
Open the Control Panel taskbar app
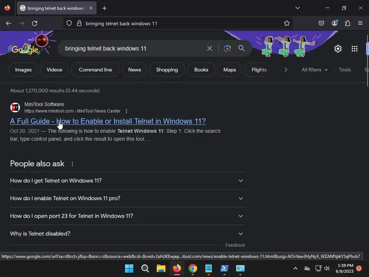click(x=240, y=268)
